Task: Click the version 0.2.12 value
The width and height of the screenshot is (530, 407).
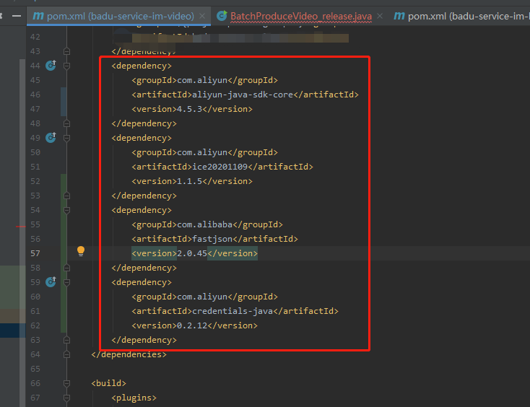Action: click(x=192, y=325)
